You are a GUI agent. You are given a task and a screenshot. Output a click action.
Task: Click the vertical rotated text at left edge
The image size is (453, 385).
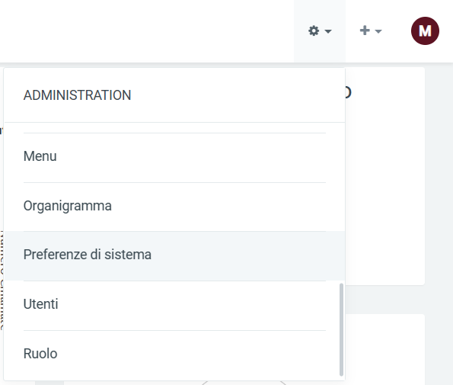click(x=2, y=280)
